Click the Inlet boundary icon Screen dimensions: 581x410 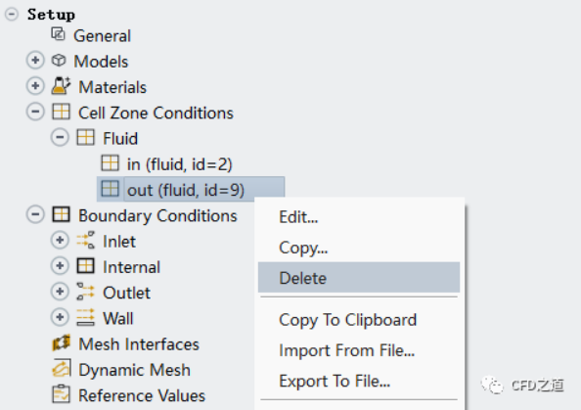[86, 240]
